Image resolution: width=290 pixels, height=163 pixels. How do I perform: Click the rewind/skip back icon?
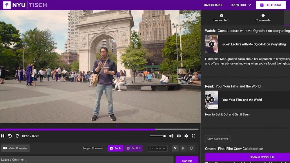click(10, 136)
